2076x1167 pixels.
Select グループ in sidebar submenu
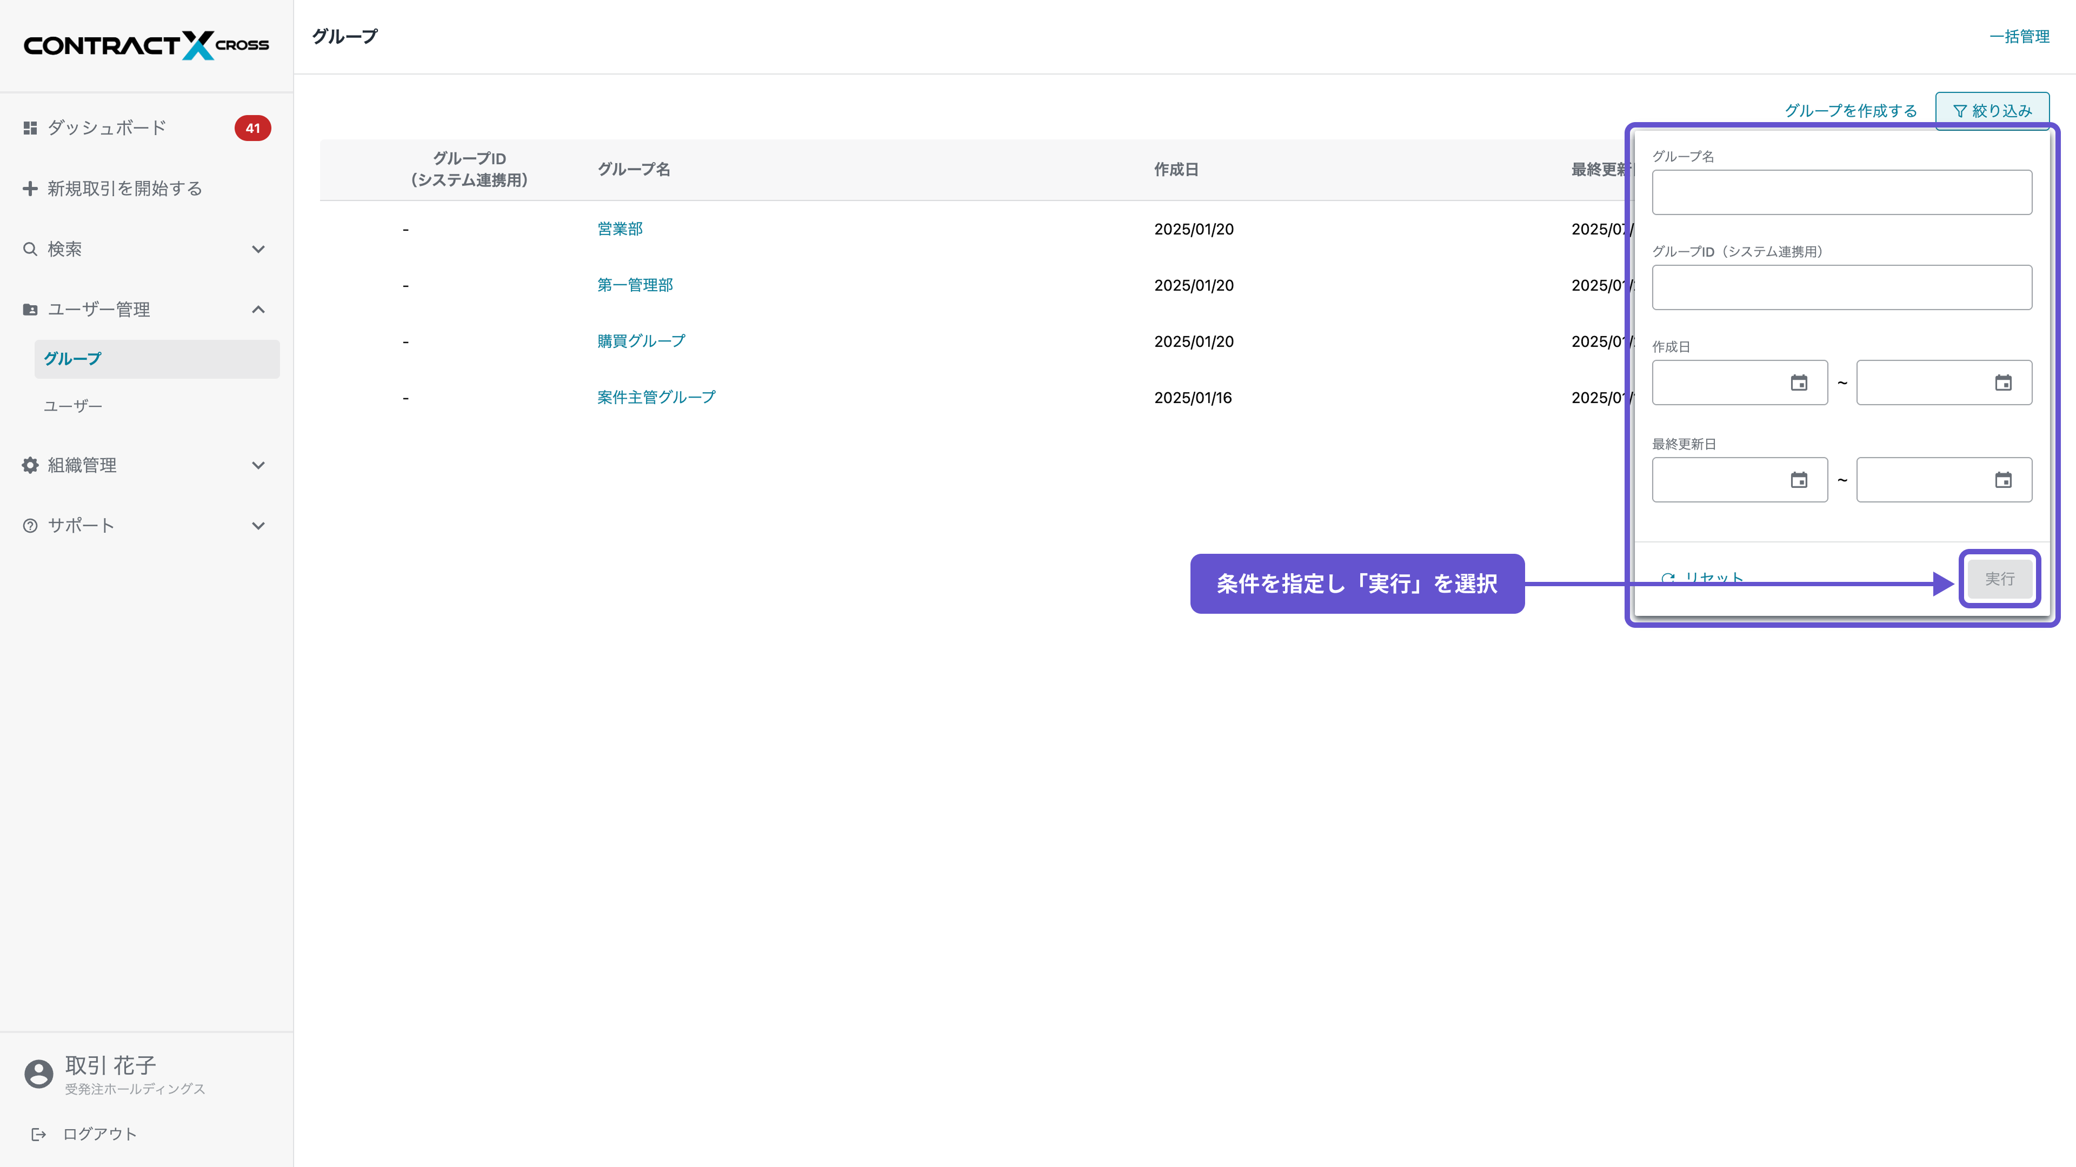(72, 358)
